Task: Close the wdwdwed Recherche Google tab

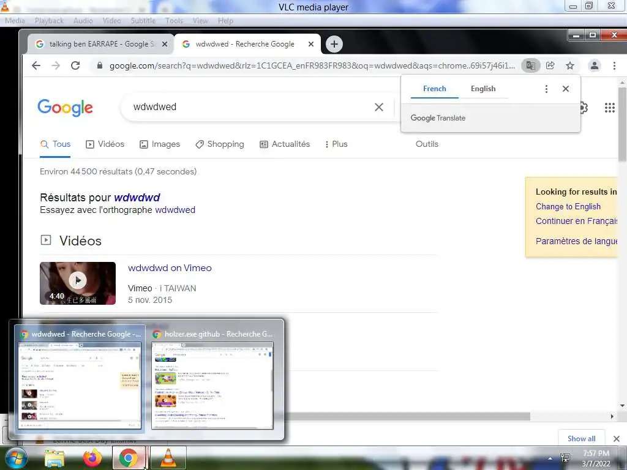Action: click(x=310, y=44)
